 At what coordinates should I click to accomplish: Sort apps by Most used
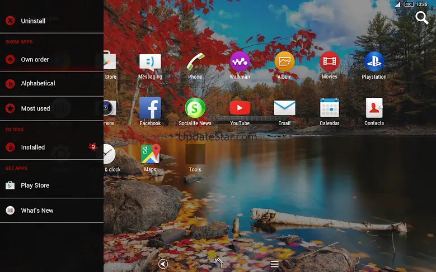click(x=35, y=108)
